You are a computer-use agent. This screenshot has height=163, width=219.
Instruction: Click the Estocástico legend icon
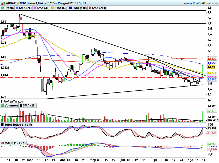[x=2, y=125]
